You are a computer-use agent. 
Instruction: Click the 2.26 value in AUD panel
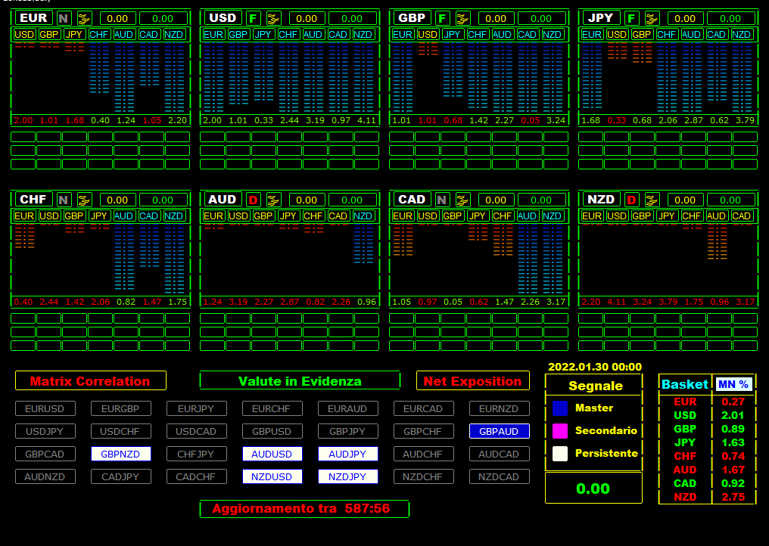[x=341, y=302]
